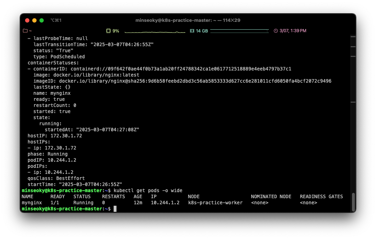
Task: Click the k8s-practice-worker node name
Action: pyautogui.click(x=215, y=203)
